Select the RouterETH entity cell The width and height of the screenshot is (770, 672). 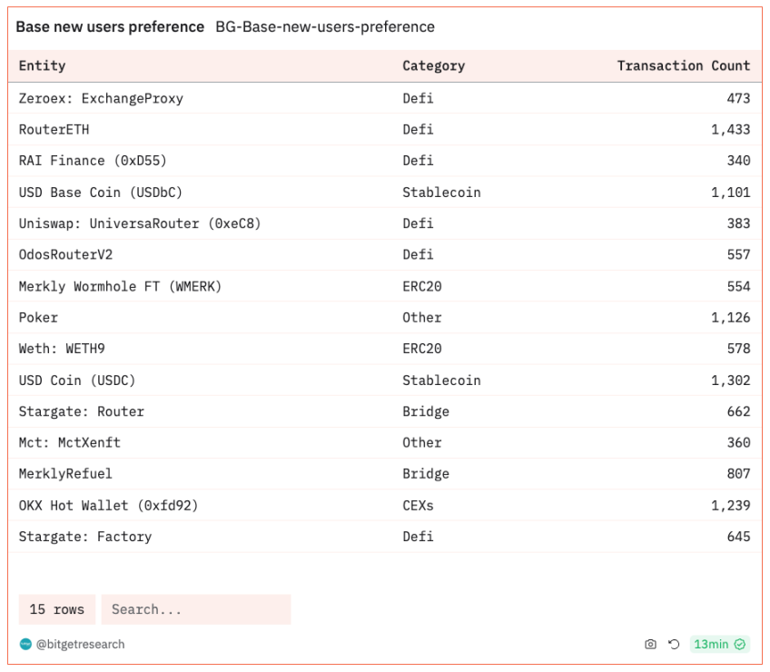tap(54, 129)
